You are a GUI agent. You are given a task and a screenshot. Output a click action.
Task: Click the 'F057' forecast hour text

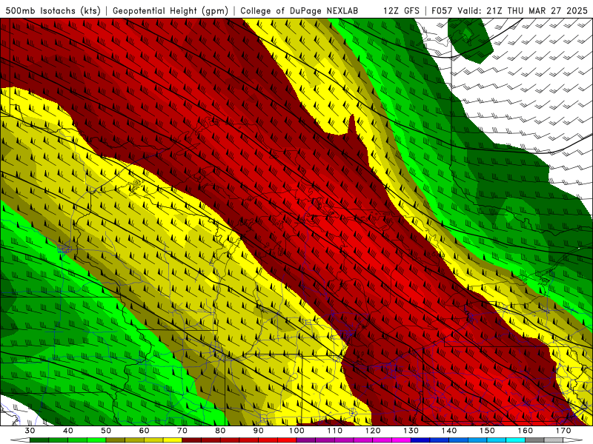[443, 10]
